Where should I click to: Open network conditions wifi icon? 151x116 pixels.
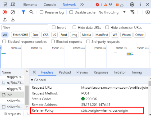click(x=132, y=12)
